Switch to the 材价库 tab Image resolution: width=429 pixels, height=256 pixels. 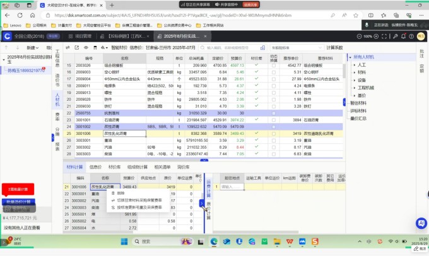click(x=114, y=168)
